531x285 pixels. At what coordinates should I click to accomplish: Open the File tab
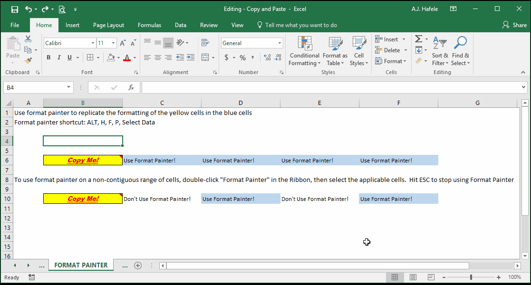[15, 25]
